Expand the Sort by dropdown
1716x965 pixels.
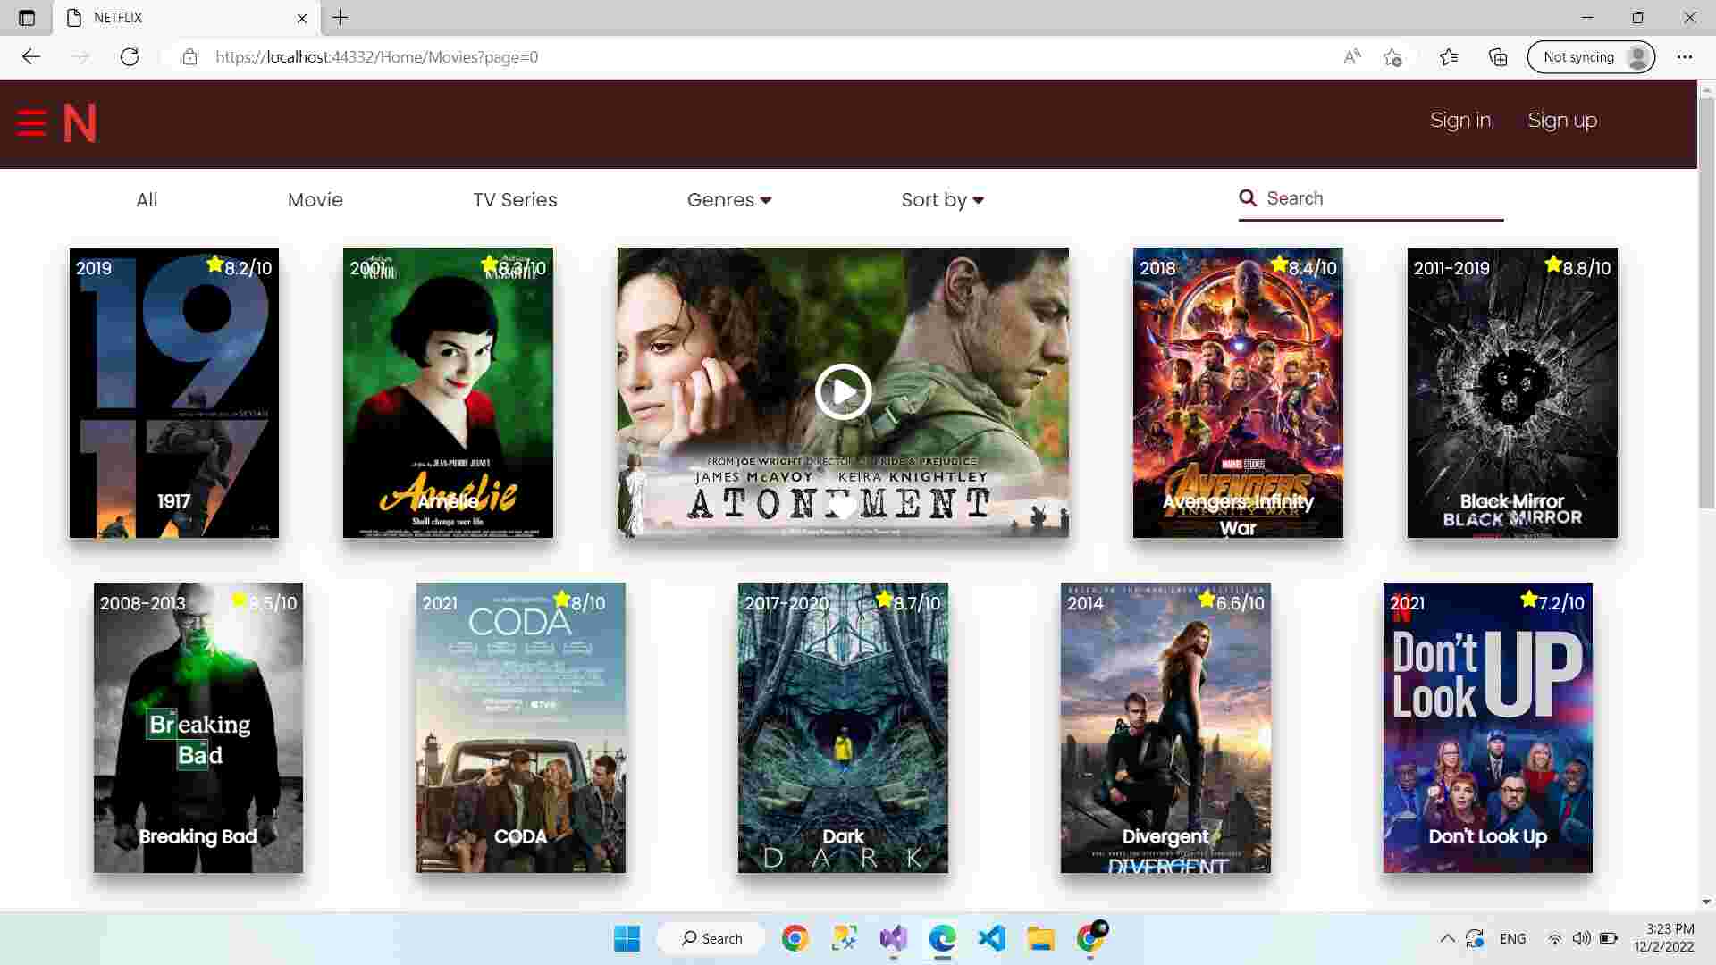click(x=942, y=200)
